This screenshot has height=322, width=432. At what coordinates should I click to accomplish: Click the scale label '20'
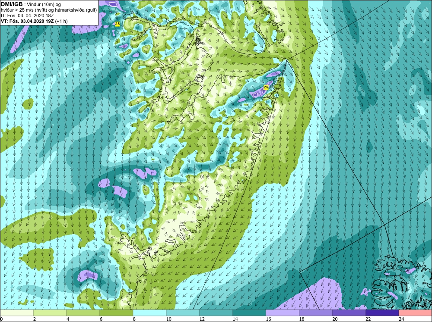pos(335,319)
